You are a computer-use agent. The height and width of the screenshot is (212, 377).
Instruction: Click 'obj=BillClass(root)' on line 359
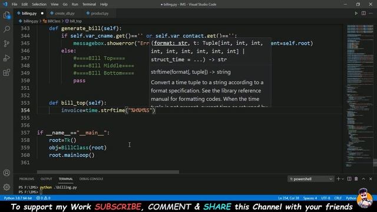78,148
